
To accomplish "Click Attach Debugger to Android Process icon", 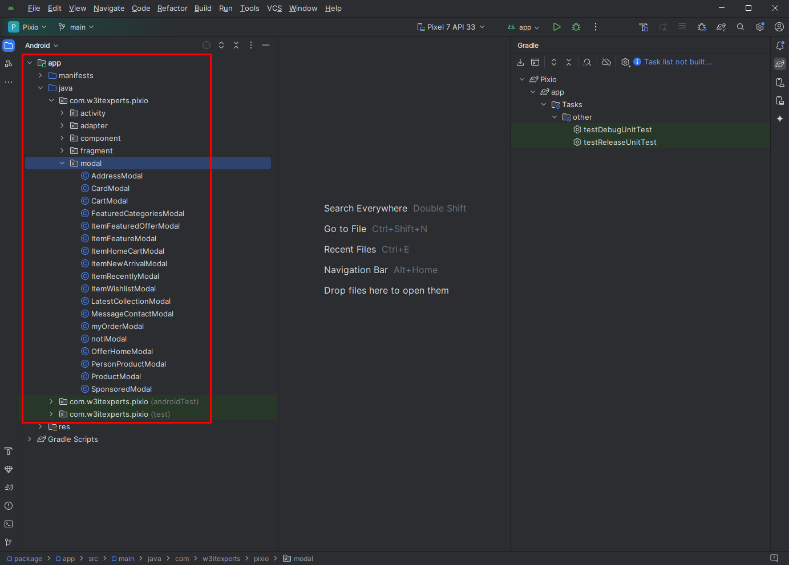I will [x=702, y=27].
